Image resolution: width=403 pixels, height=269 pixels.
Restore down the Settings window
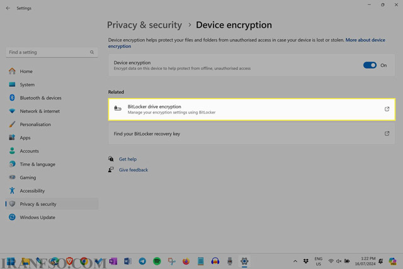383,4
